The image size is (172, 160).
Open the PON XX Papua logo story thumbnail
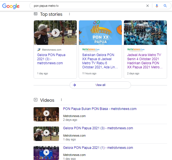click(x=100, y=33)
